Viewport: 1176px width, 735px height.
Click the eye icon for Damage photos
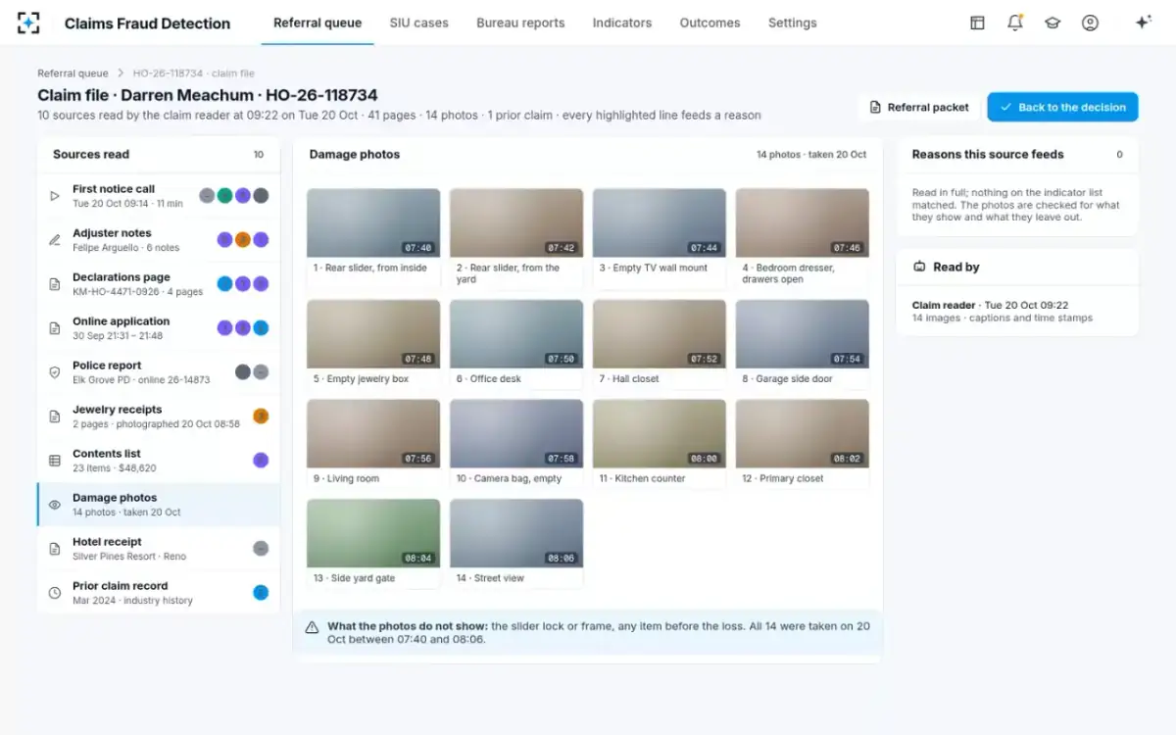(x=55, y=505)
